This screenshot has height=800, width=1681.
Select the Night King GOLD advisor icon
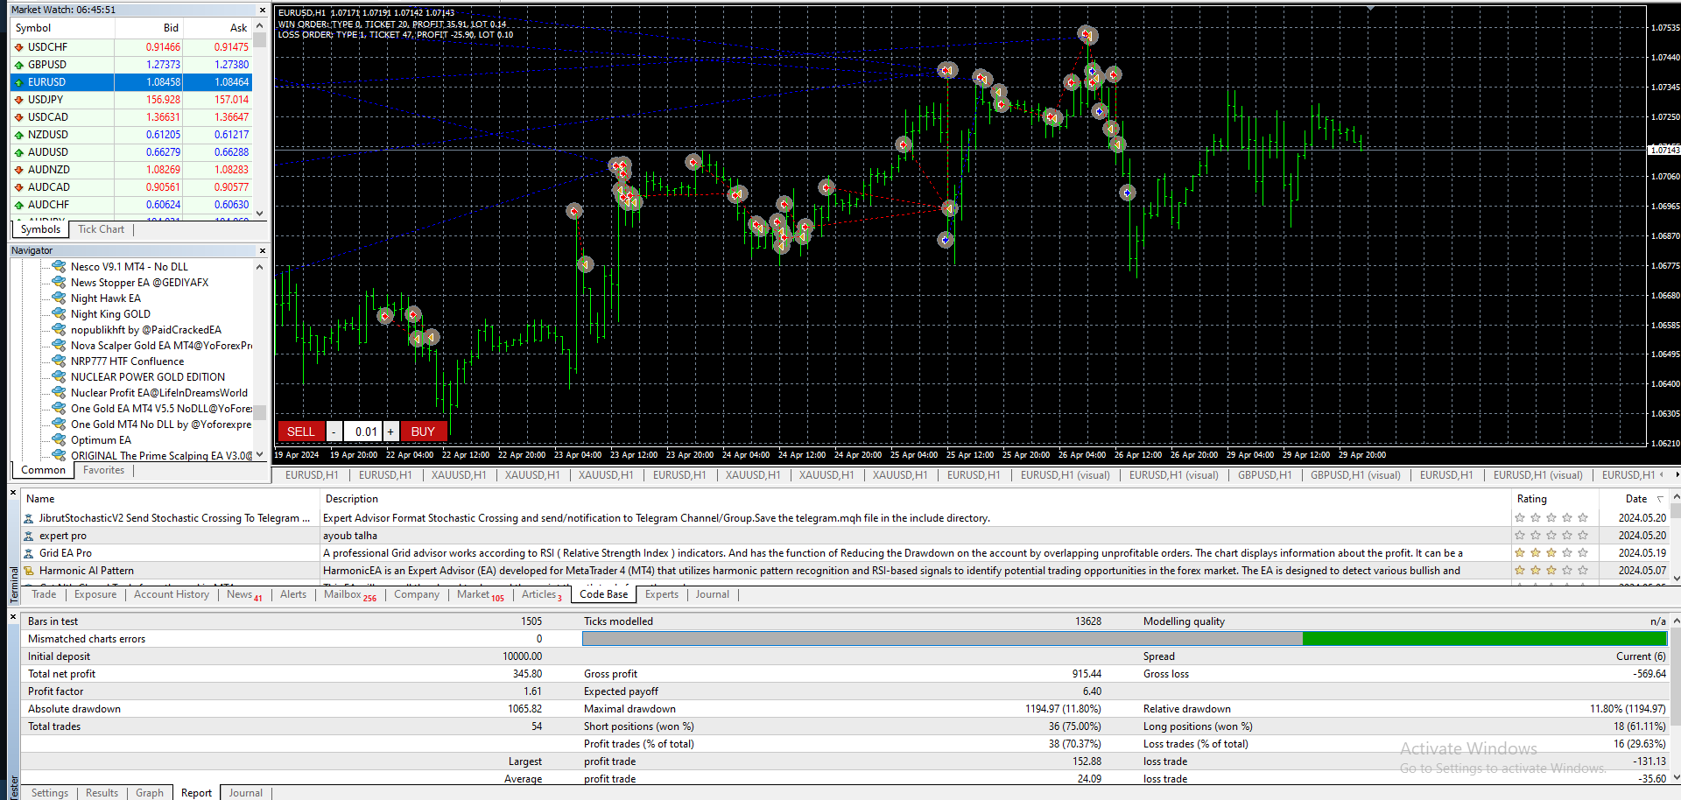59,313
